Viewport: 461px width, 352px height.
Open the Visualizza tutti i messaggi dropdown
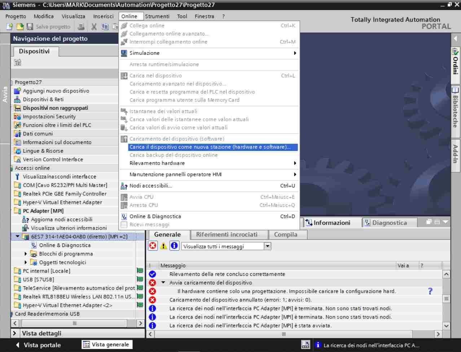tap(267, 246)
